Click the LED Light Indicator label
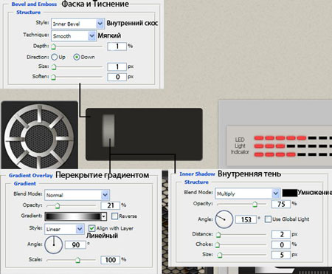The image size is (332, 274). pyautogui.click(x=240, y=145)
